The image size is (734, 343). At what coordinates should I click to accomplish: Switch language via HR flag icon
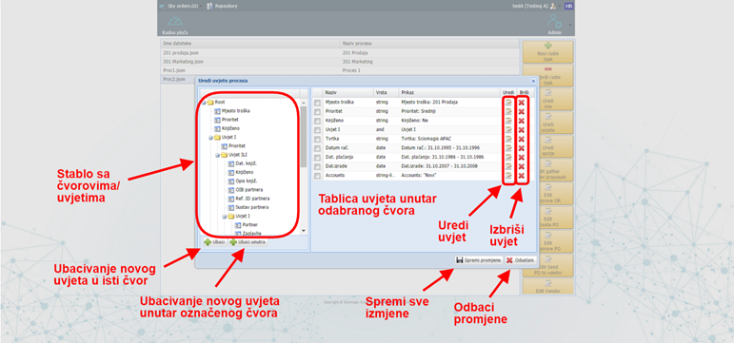(x=568, y=6)
